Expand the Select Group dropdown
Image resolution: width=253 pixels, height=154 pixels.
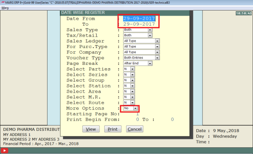coord(132,80)
